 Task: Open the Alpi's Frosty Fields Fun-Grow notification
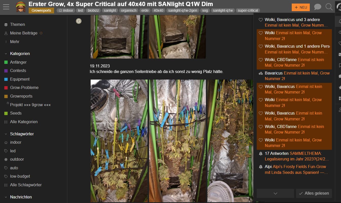[294, 170]
